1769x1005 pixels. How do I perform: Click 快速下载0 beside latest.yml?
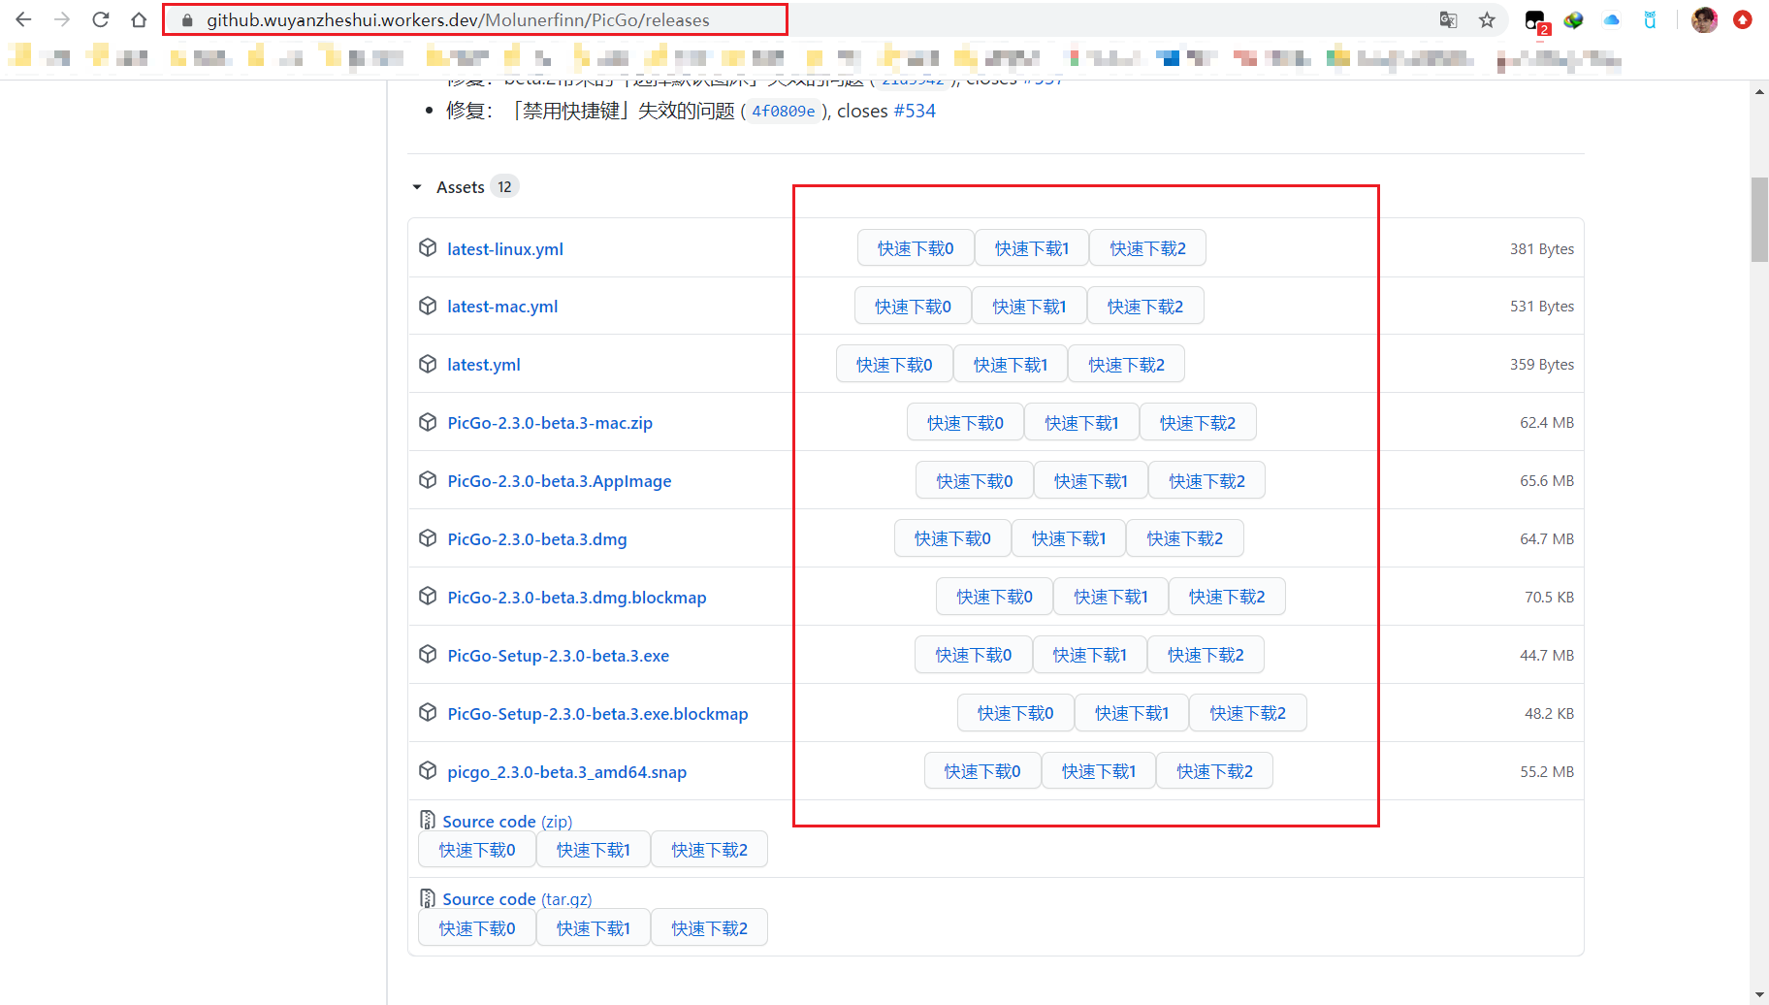point(893,363)
